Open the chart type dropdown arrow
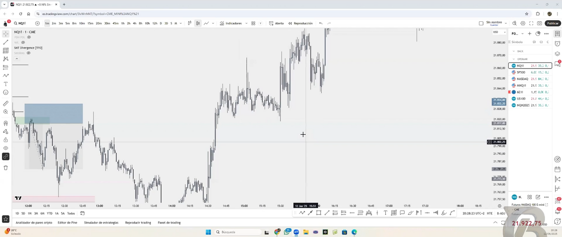The height and width of the screenshot is (237, 562). [213, 23]
